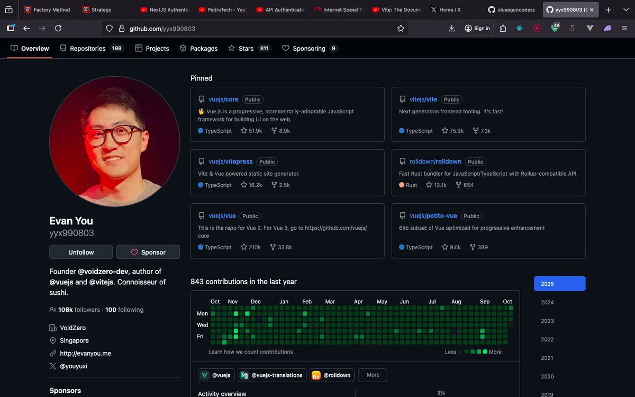Screen dimensions: 635x397
Task: Click Learn how we count contributions
Action: click(x=251, y=352)
